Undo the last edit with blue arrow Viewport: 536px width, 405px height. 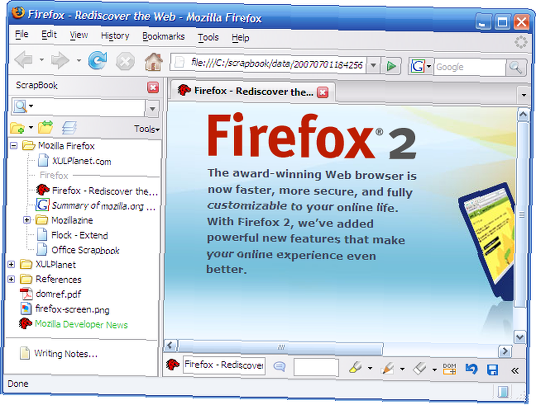[471, 369]
